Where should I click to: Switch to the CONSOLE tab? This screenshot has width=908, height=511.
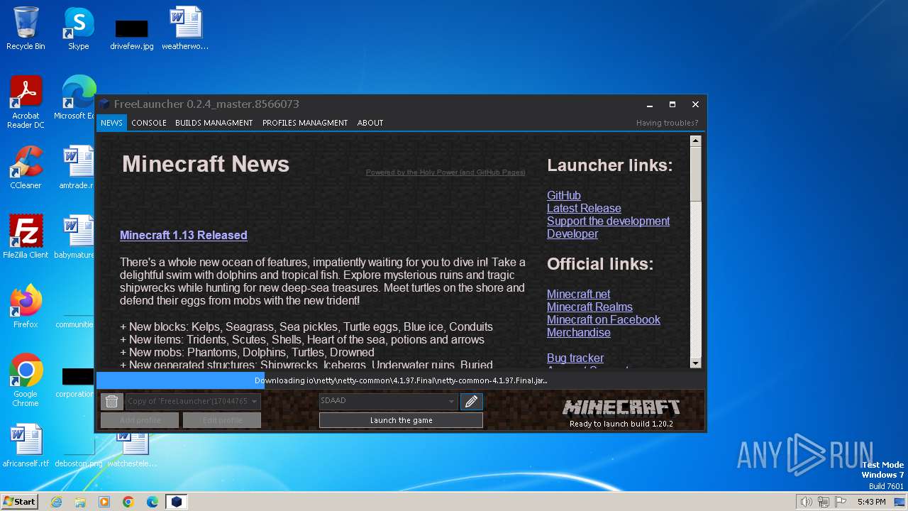[149, 123]
